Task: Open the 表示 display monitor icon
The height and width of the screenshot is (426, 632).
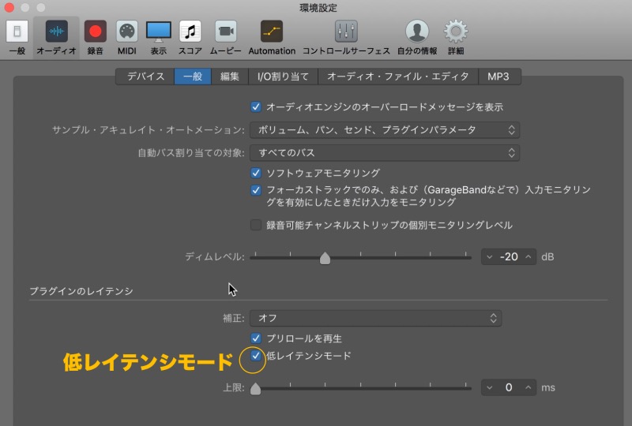Action: pyautogui.click(x=159, y=32)
